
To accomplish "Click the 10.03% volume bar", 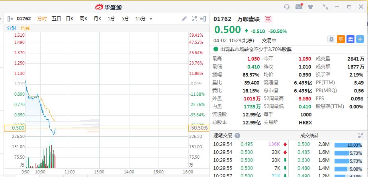I will [348, 145].
